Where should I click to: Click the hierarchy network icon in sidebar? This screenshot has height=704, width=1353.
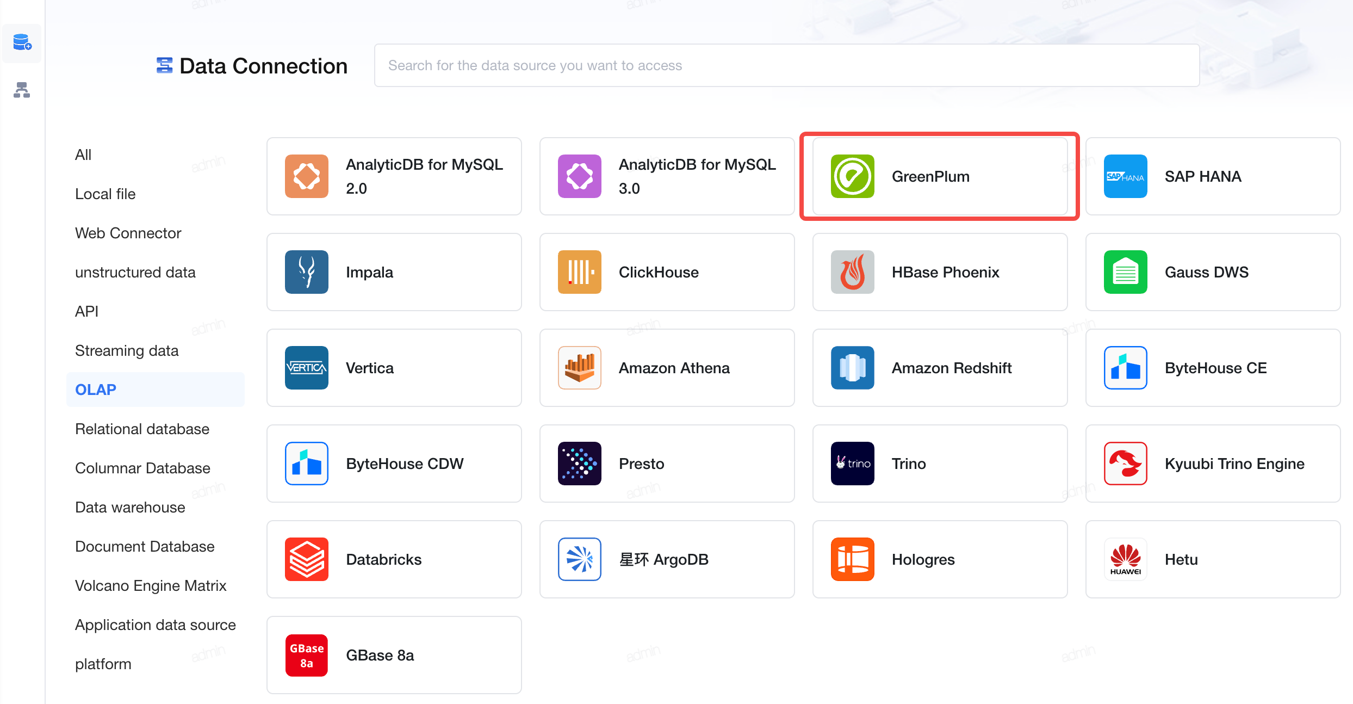click(22, 90)
